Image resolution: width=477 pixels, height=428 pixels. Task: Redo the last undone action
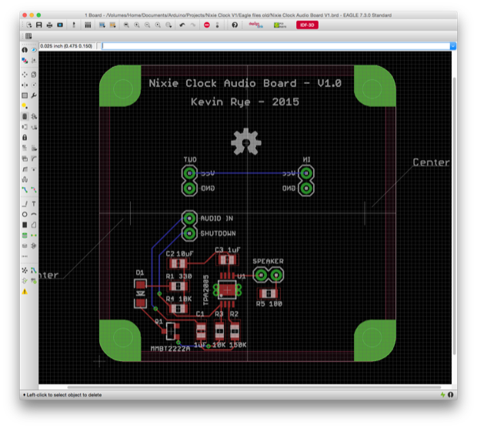pyautogui.click(x=192, y=25)
